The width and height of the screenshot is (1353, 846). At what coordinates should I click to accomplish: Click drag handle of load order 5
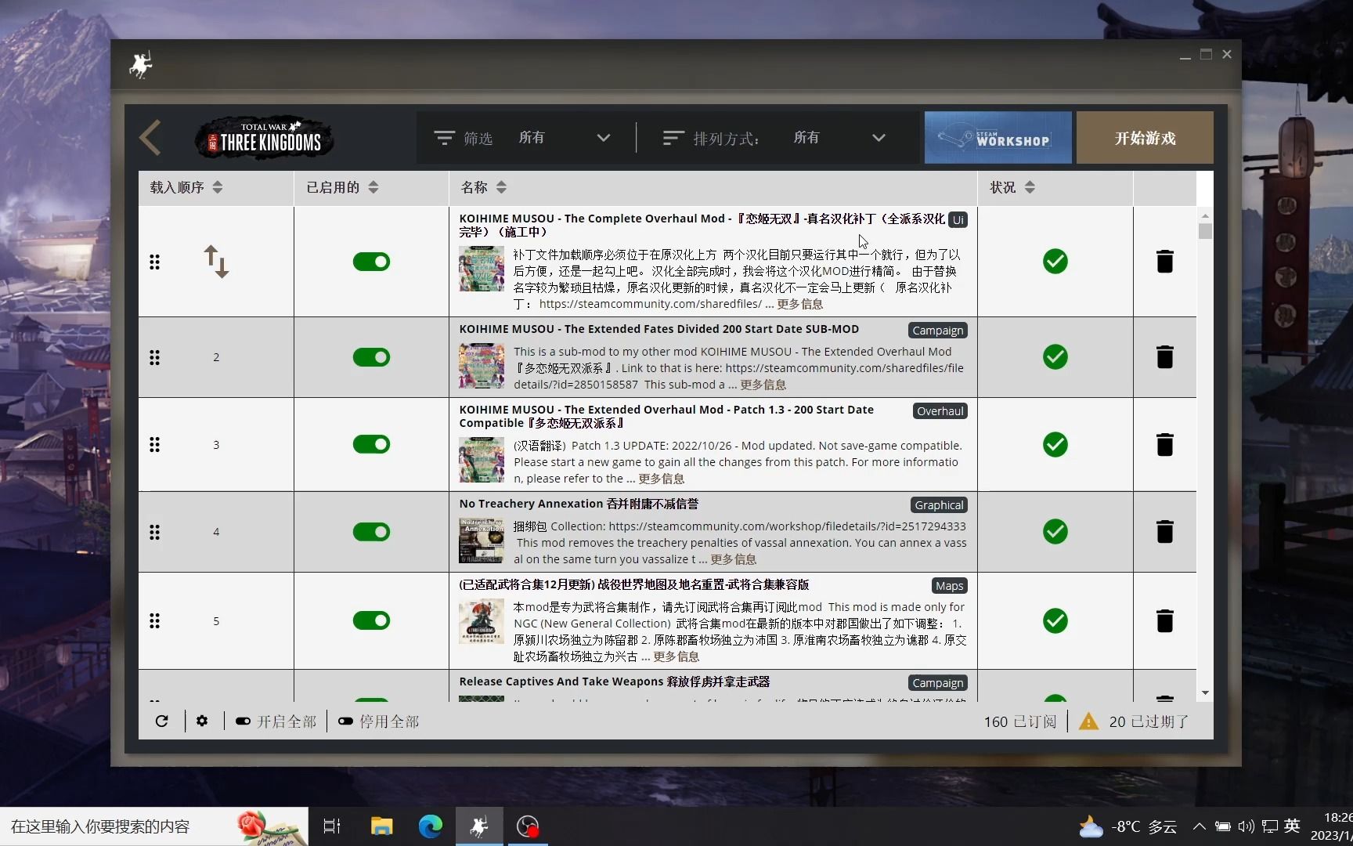(x=154, y=620)
